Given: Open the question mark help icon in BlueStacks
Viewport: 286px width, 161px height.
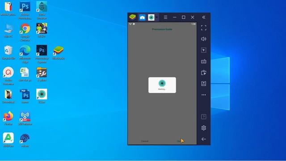Looking at the screenshot, I should point(204,117).
